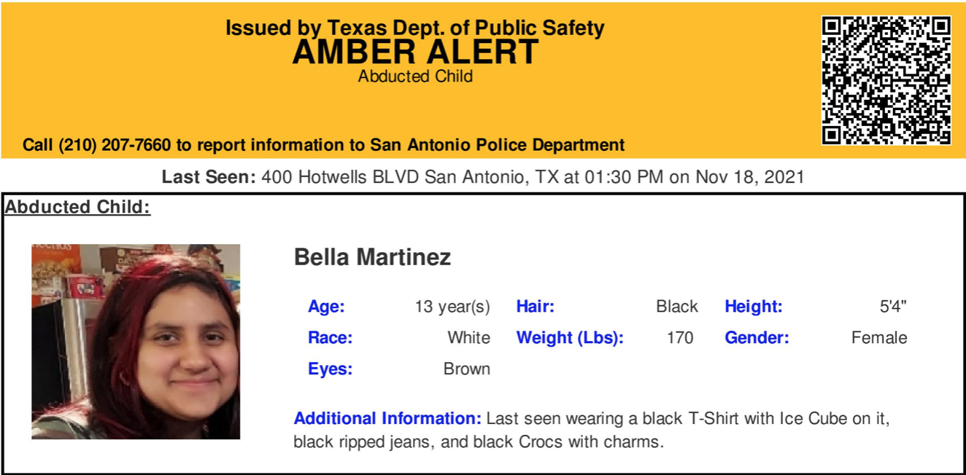Click the "Hair:" label
Screen dimensions: 966x475
point(535,307)
